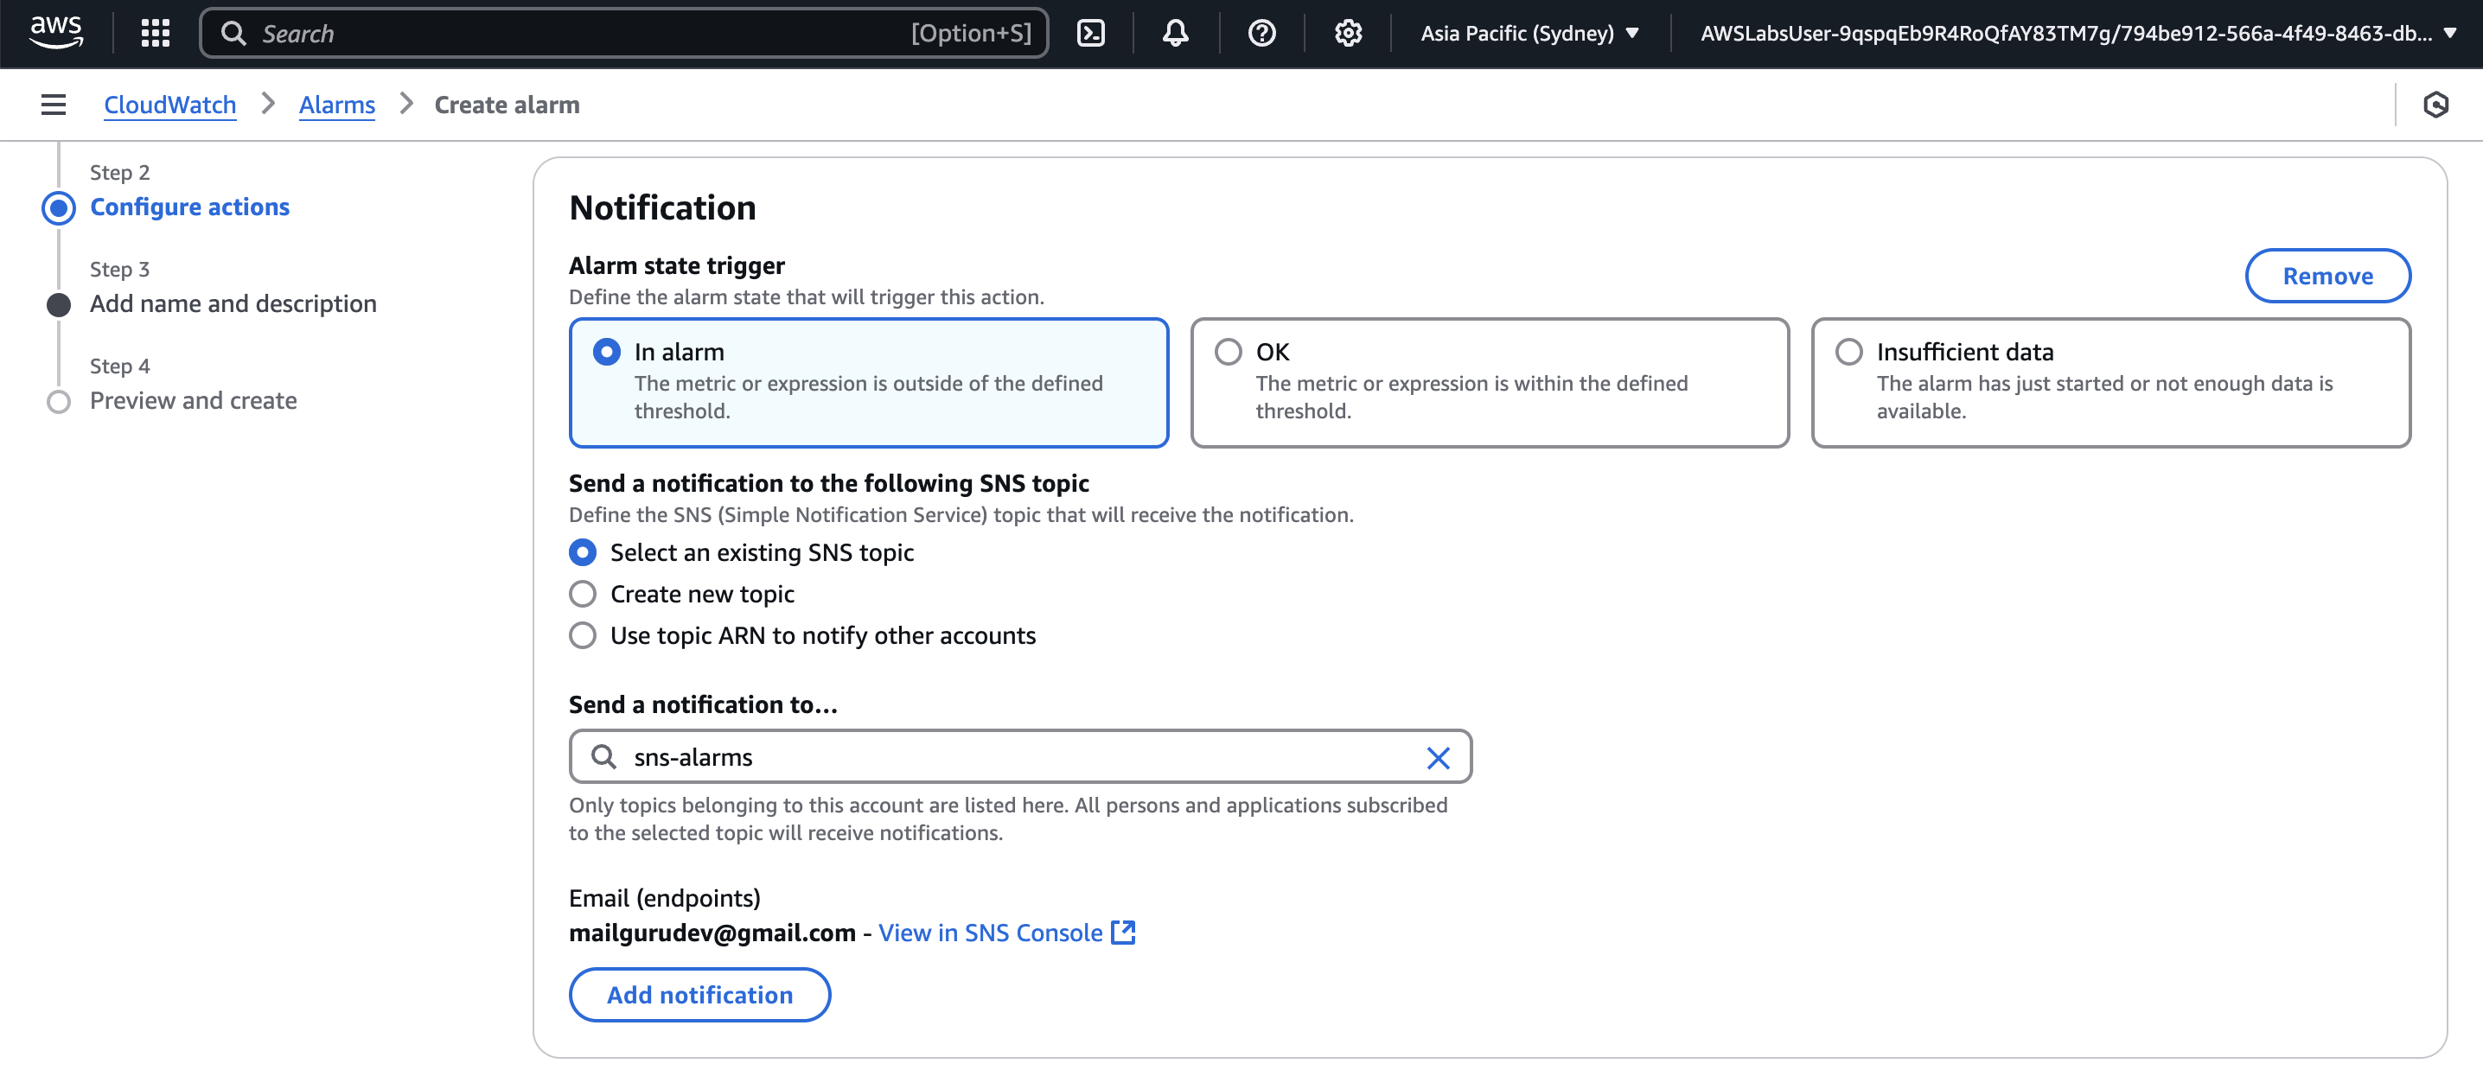Launch CloudShell from the top bar
The image size is (2483, 1070).
(x=1090, y=33)
